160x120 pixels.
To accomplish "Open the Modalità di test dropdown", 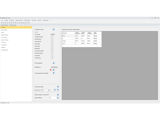I will click(x=54, y=67).
